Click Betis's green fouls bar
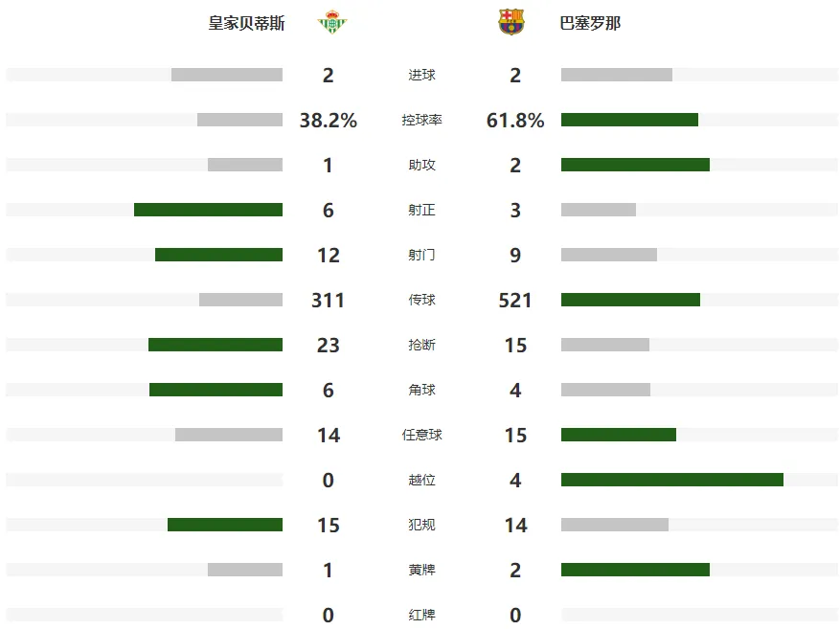The image size is (840, 629). 225,525
